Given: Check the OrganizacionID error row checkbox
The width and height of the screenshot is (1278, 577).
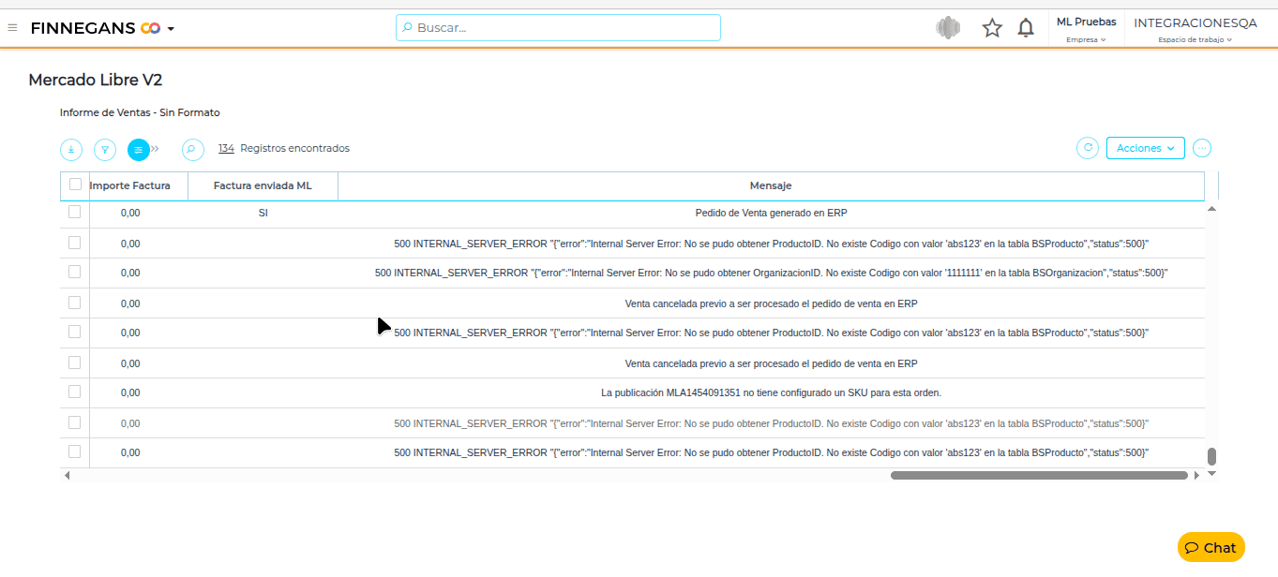Looking at the screenshot, I should 75,272.
